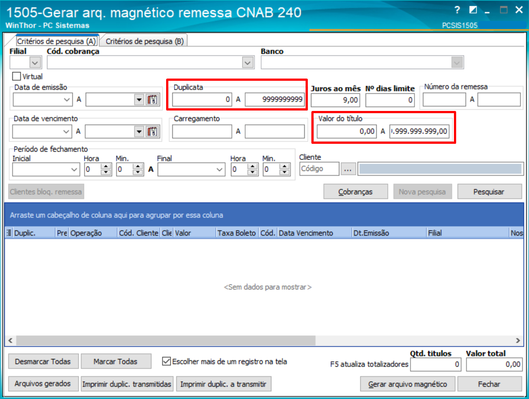
Task: Toggle the Virtual checkbox
Action: click(x=16, y=76)
